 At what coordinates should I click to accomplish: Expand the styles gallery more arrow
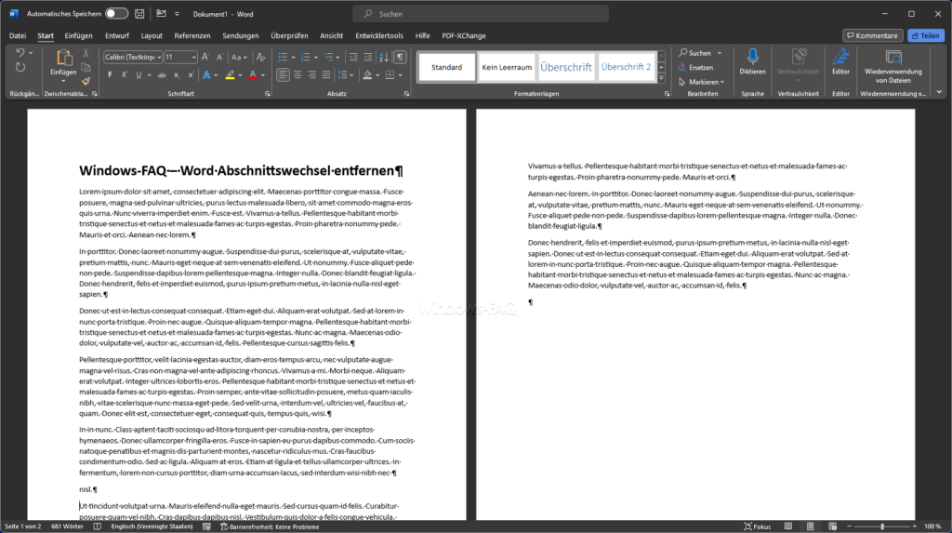click(661, 79)
